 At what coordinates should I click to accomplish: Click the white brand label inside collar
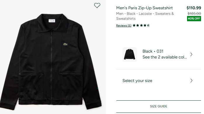coord(52,21)
